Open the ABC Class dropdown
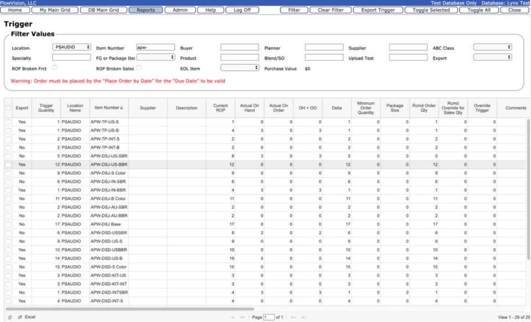Image resolution: width=531 pixels, height=322 pixels. [492, 47]
